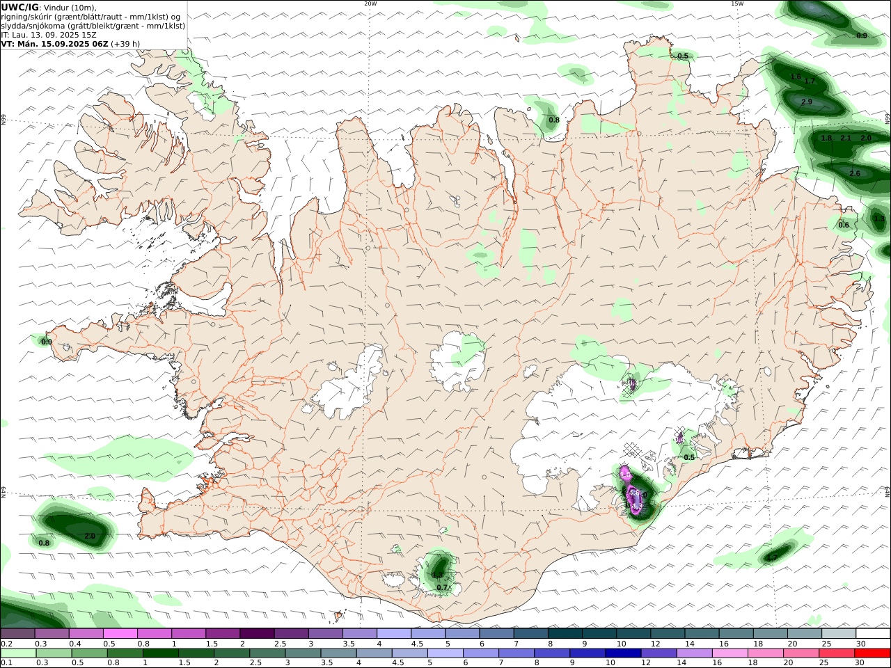The height and width of the screenshot is (668, 891).
Task: Click the violet 12 mm rain legend swatch
Action: click(659, 653)
